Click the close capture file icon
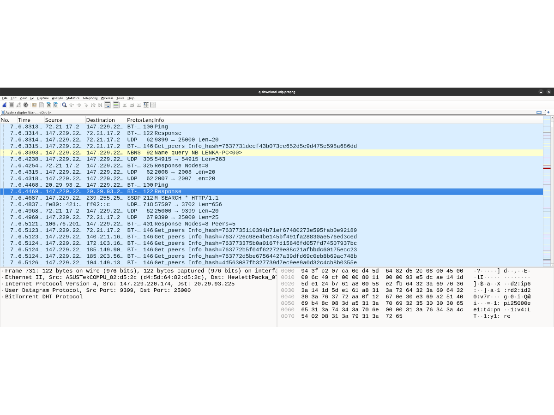 tap(48, 105)
